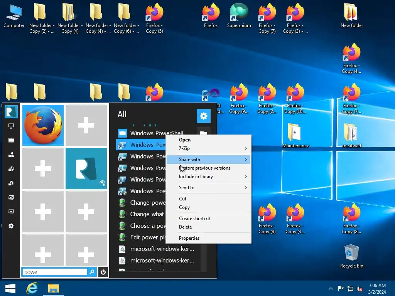Image resolution: width=395 pixels, height=296 pixels.
Task: Click the 'All' results heading
Action: (x=122, y=114)
